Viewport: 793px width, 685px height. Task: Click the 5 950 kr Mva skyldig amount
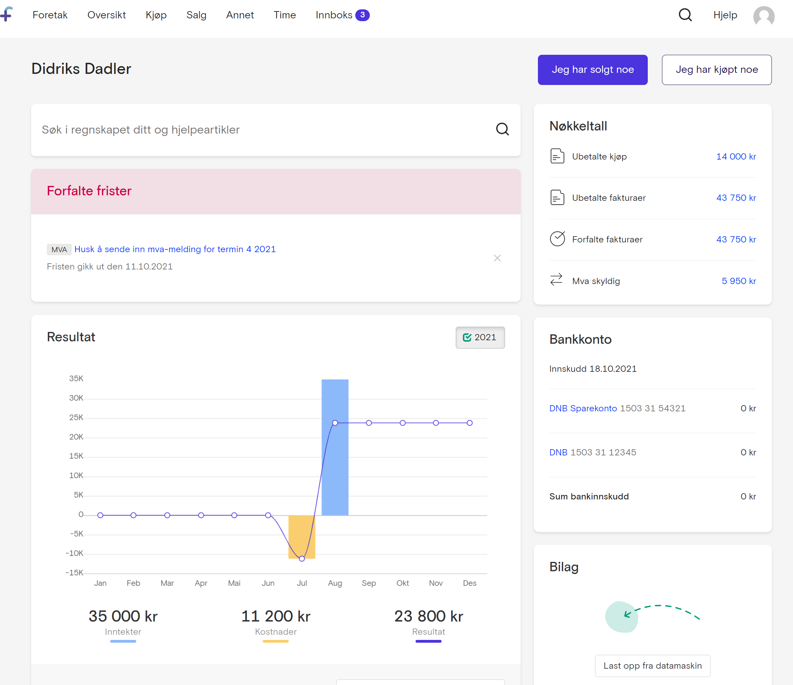[x=739, y=281]
